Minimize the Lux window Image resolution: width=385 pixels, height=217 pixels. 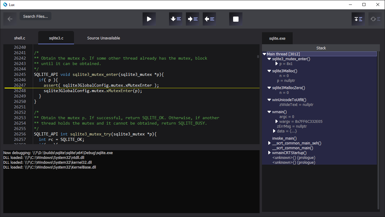pos(350,5)
